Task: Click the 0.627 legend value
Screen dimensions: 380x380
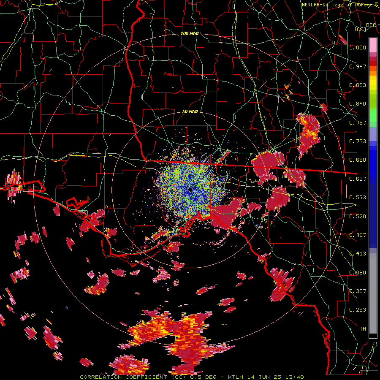Action: 358,179
